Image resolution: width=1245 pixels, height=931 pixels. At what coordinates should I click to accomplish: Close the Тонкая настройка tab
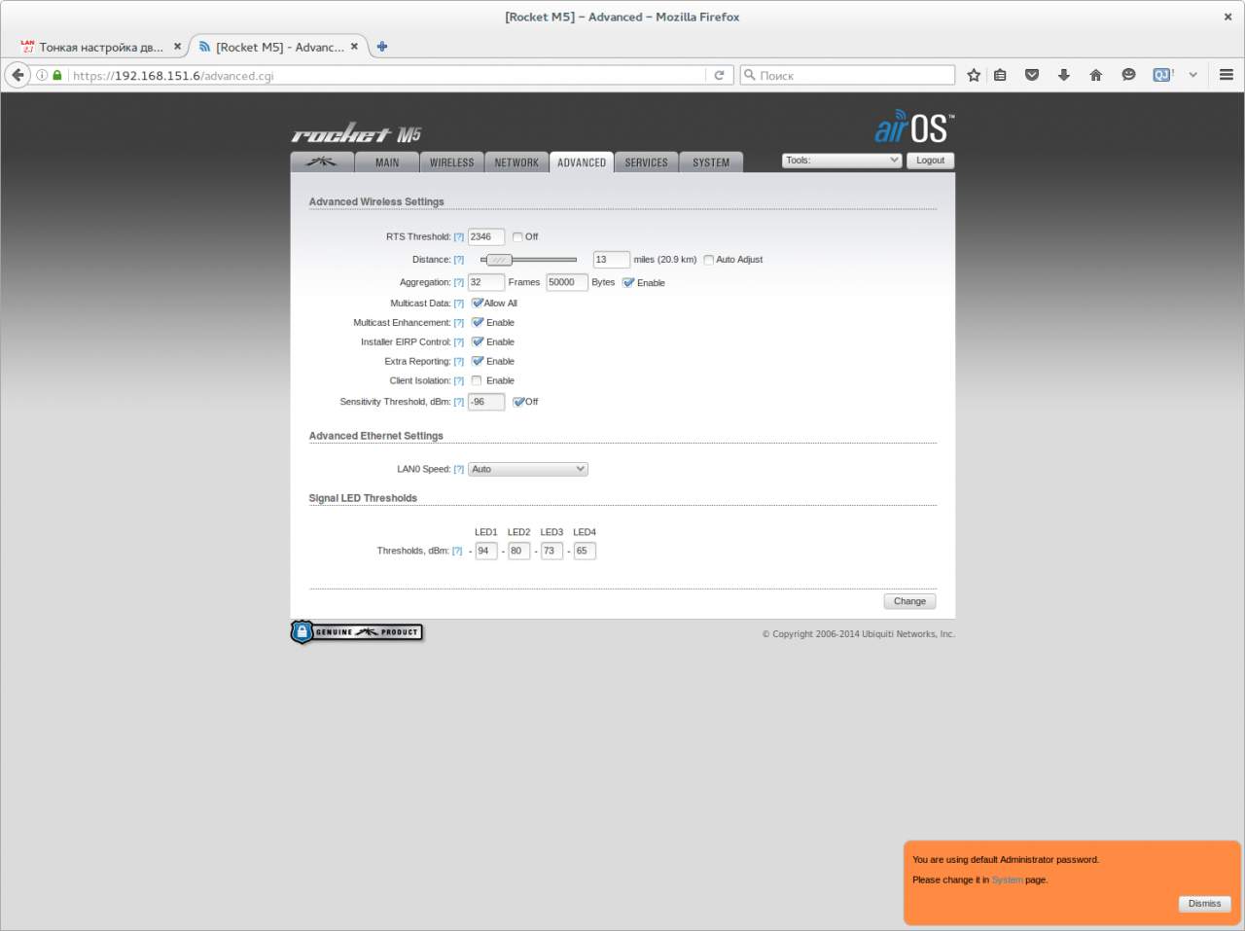click(177, 47)
